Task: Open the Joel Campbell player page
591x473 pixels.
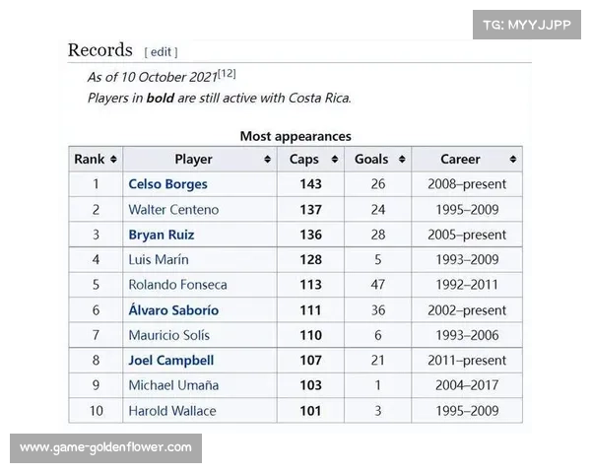Action: [x=170, y=361]
